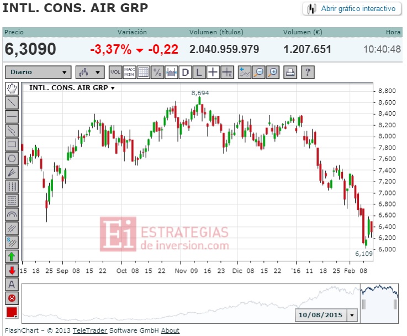Toggle the VOL volume display
Image resolution: width=407 pixels, height=336 pixels.
point(115,72)
